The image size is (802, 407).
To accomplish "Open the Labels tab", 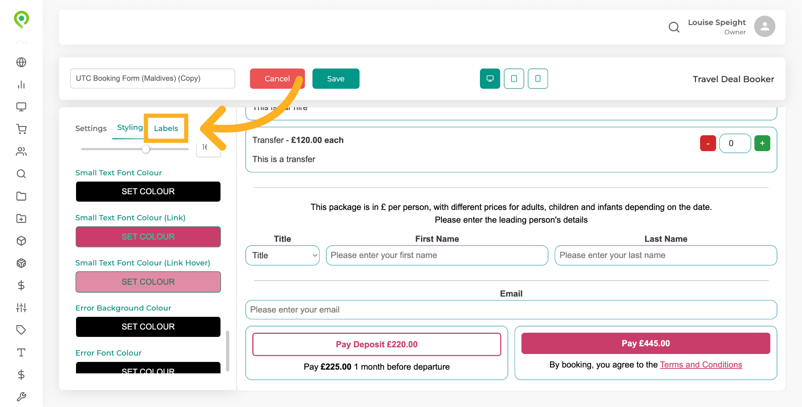I will (x=166, y=128).
